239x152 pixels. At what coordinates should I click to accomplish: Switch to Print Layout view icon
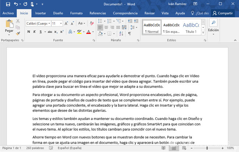point(174,148)
